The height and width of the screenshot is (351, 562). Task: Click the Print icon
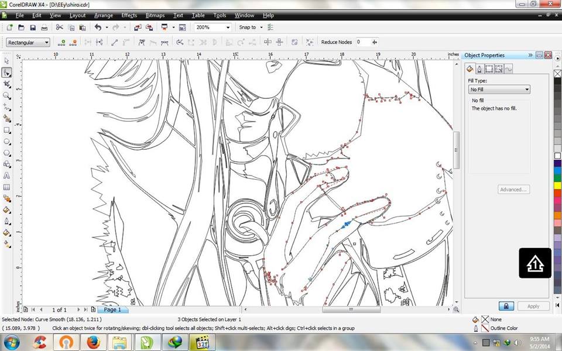pyautogui.click(x=44, y=27)
